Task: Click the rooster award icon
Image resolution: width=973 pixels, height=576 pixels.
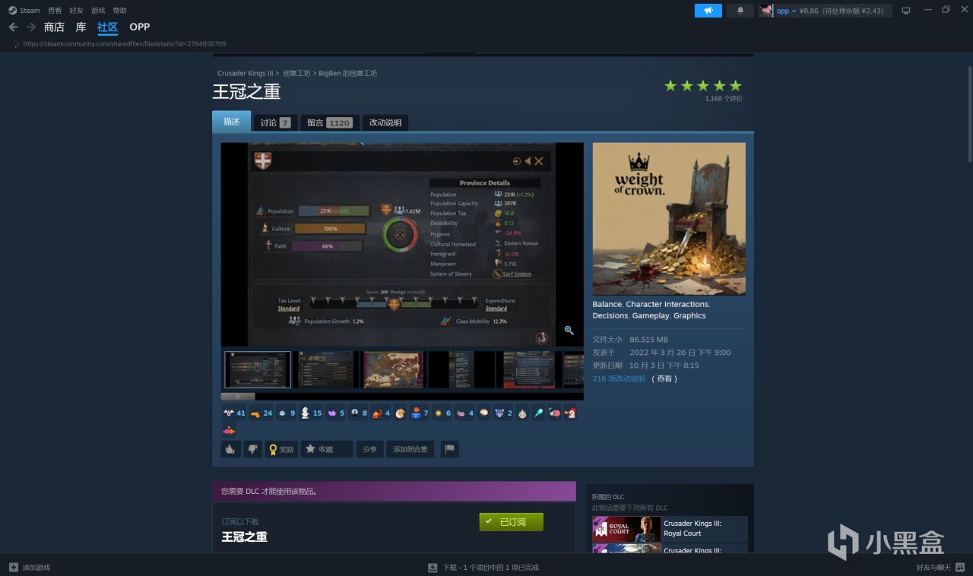Action: pos(570,413)
